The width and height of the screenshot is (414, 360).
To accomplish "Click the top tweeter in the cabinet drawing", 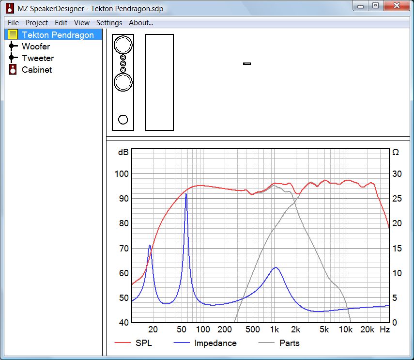I will pos(123,57).
